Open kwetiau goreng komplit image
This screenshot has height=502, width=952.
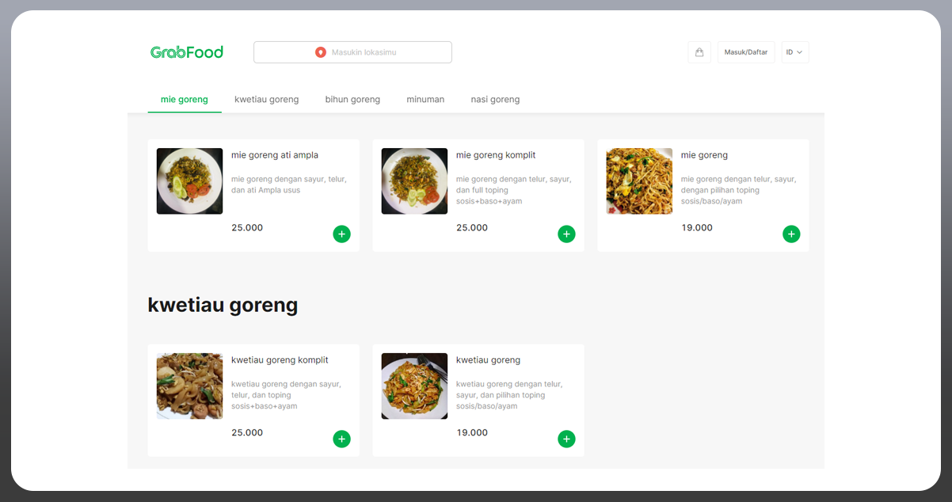189,386
